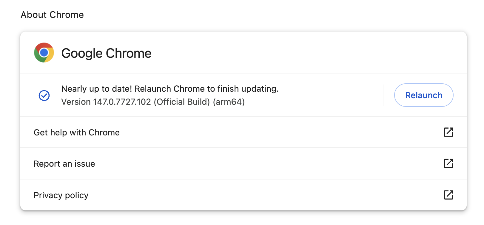Click the version number 147.0.7727.102
Viewport: 484px width, 225px height.
(122, 102)
